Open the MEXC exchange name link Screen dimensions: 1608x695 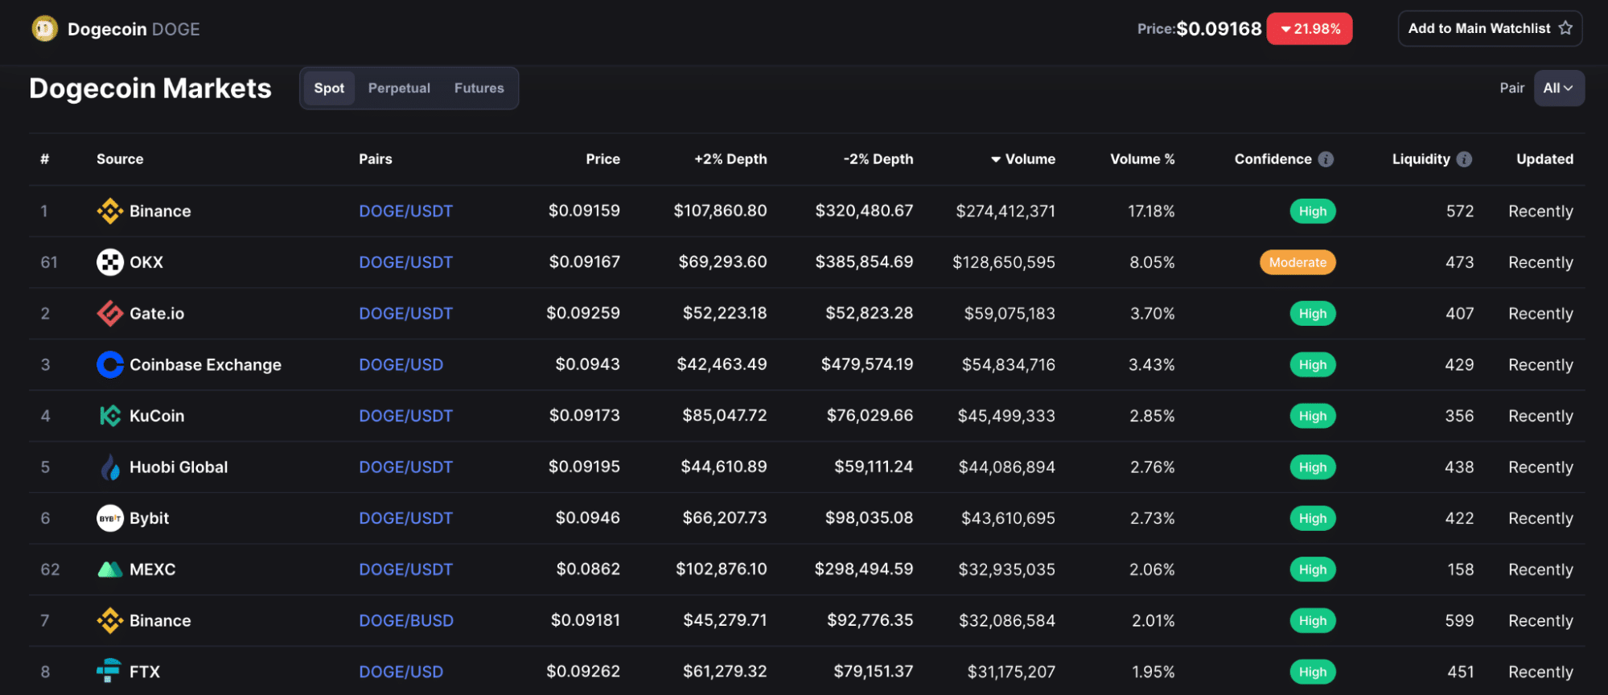pos(152,570)
